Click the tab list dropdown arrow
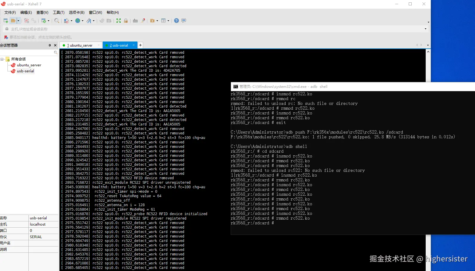475x271 pixels. 428,45
